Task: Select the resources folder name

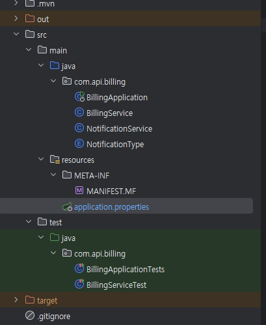Action: pos(78,160)
